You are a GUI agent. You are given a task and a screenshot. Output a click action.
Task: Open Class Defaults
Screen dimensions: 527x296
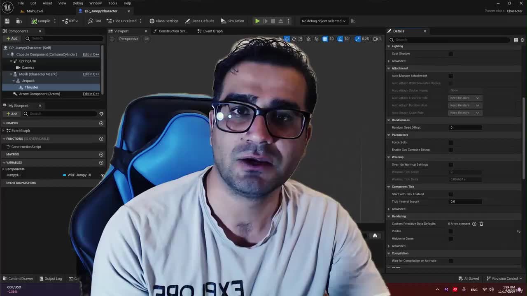tap(200, 21)
